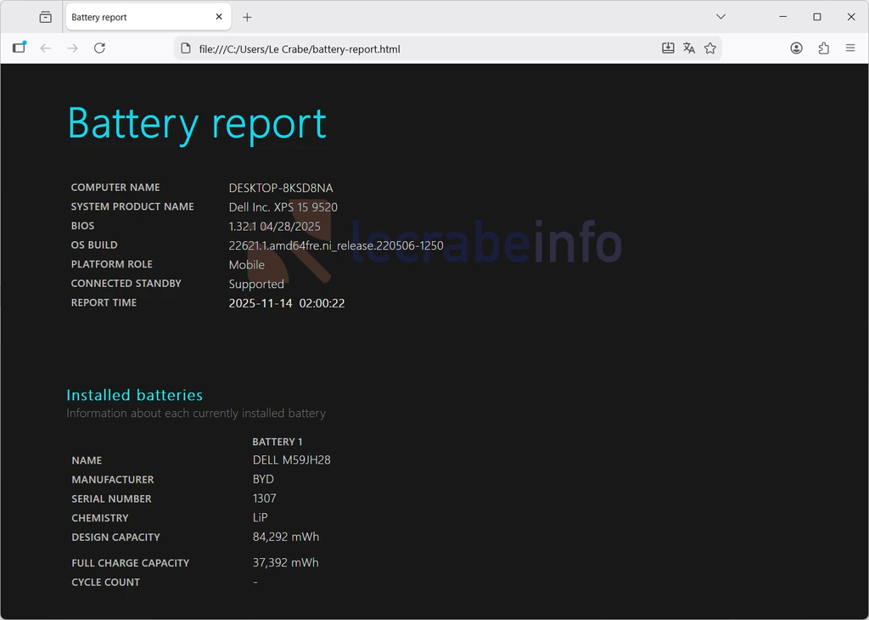Close the Battery report tab
Screen dimensions: 869x620
click(219, 17)
